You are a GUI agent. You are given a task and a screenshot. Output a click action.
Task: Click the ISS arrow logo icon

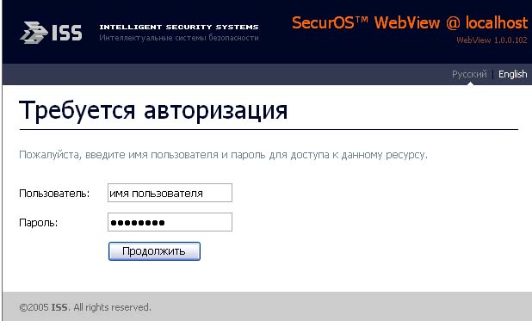[34, 33]
